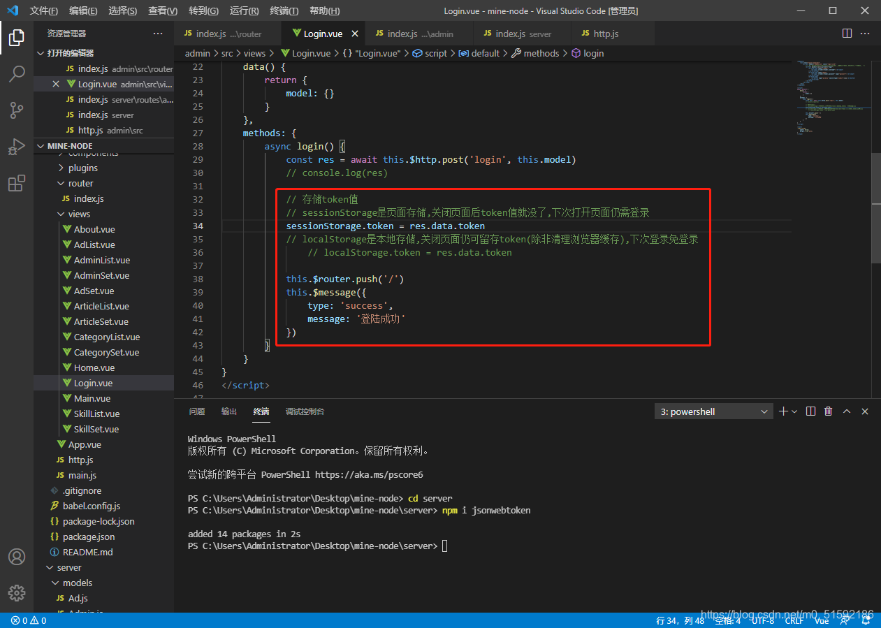Open the powershell terminal selector dropdown
The width and height of the screenshot is (881, 628).
click(713, 411)
